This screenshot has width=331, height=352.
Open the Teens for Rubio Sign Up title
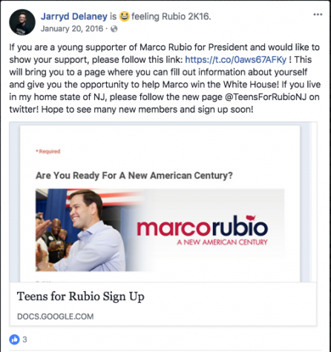81,296
